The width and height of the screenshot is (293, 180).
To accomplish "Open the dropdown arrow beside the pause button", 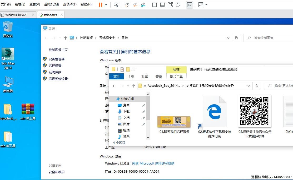I will tap(106, 5).
